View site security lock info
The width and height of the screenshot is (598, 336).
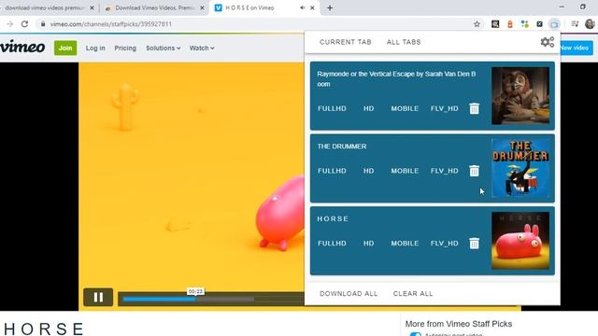pyautogui.click(x=43, y=24)
